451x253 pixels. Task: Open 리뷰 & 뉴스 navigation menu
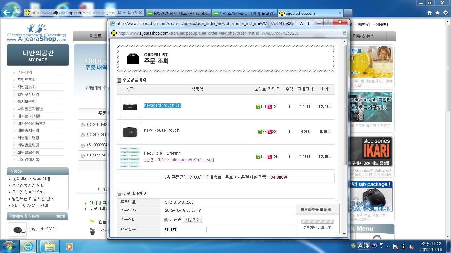[x=363, y=36]
